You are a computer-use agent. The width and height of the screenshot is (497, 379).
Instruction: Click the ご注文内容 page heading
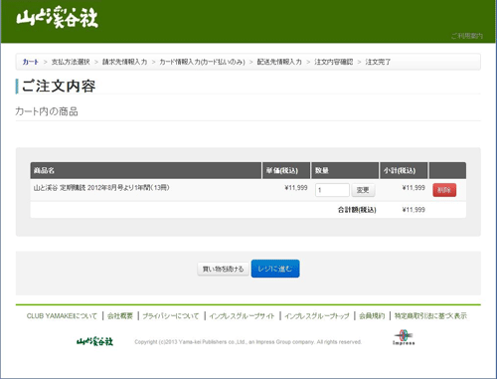59,87
